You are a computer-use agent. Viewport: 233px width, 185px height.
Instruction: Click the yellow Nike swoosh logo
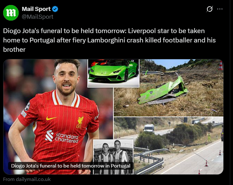[x=51, y=118]
